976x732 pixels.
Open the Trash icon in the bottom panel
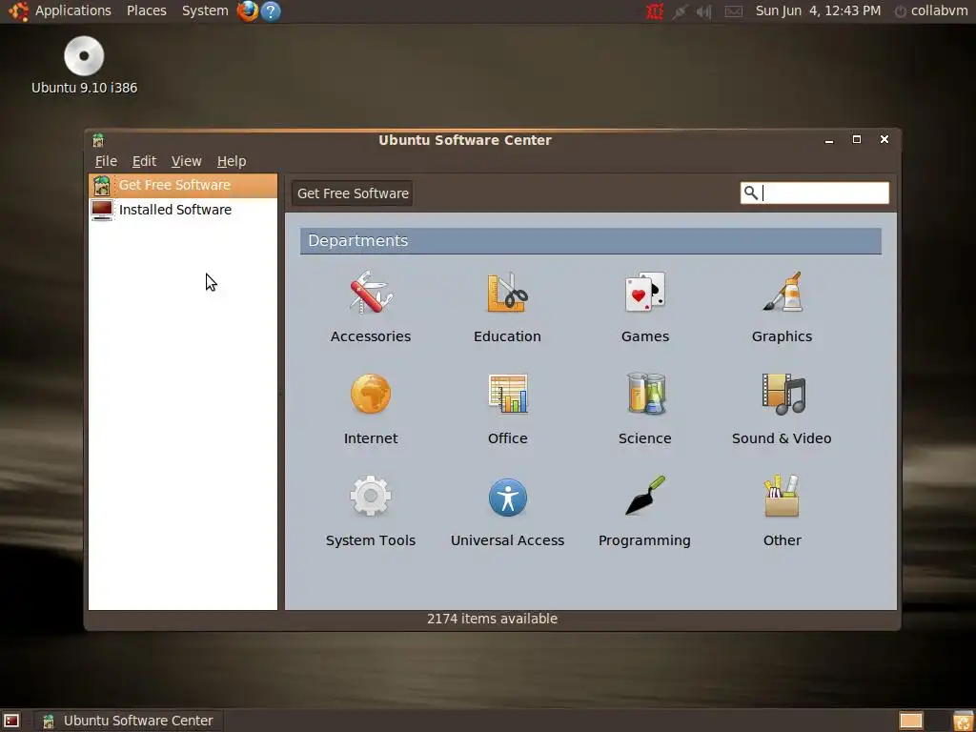click(x=963, y=721)
